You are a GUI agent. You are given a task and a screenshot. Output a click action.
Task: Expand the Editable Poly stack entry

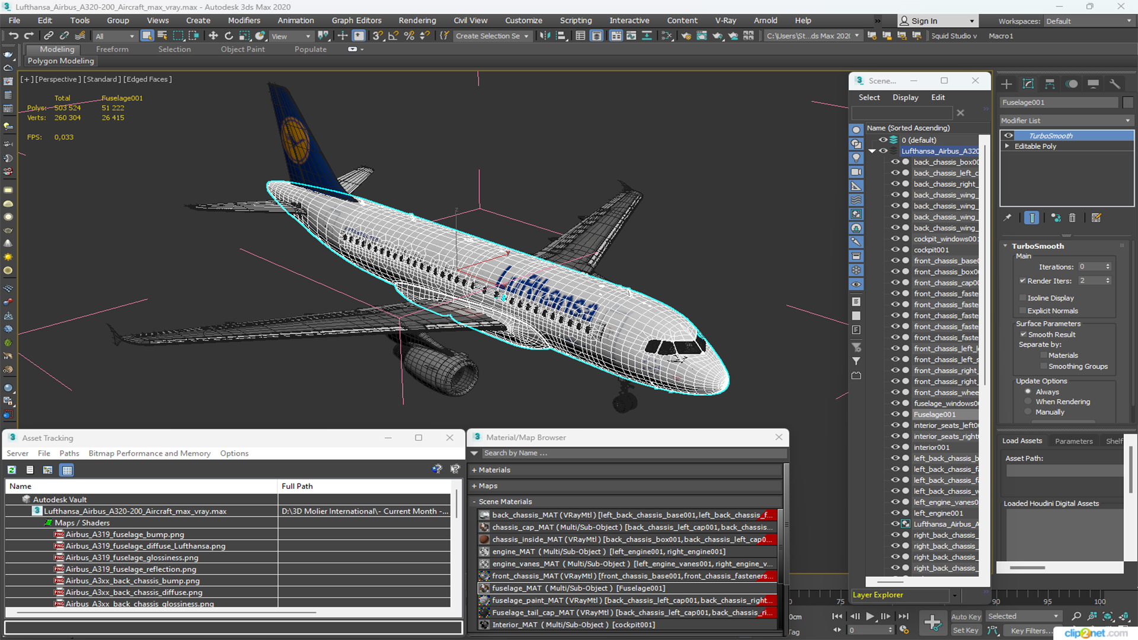pos(1007,146)
